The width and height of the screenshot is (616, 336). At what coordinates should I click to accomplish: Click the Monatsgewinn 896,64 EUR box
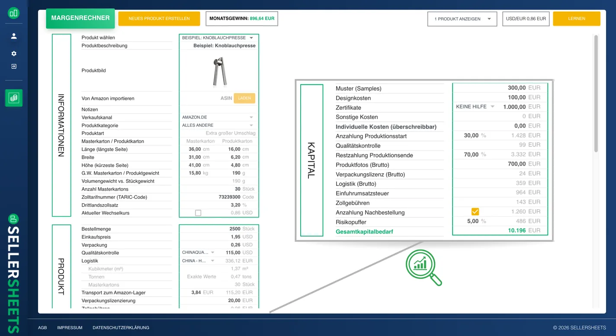[242, 19]
